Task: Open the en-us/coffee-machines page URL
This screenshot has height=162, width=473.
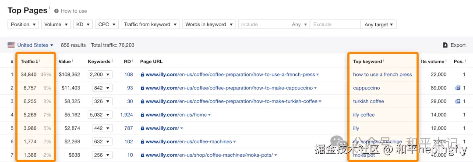Action: pos(189,141)
